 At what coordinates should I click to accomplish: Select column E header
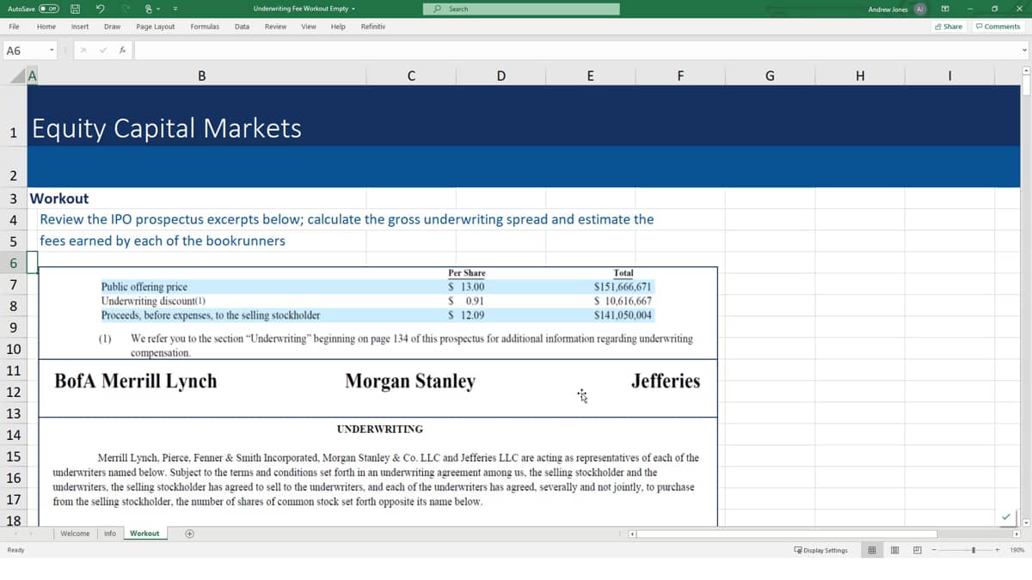point(590,76)
